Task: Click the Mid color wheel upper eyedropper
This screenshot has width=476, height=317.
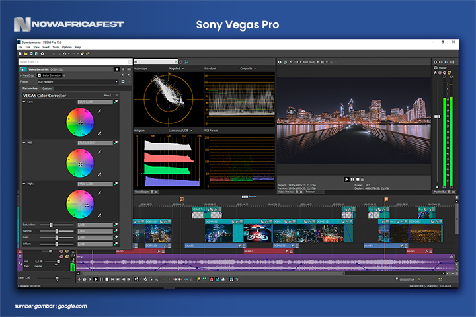Action: pos(99,152)
